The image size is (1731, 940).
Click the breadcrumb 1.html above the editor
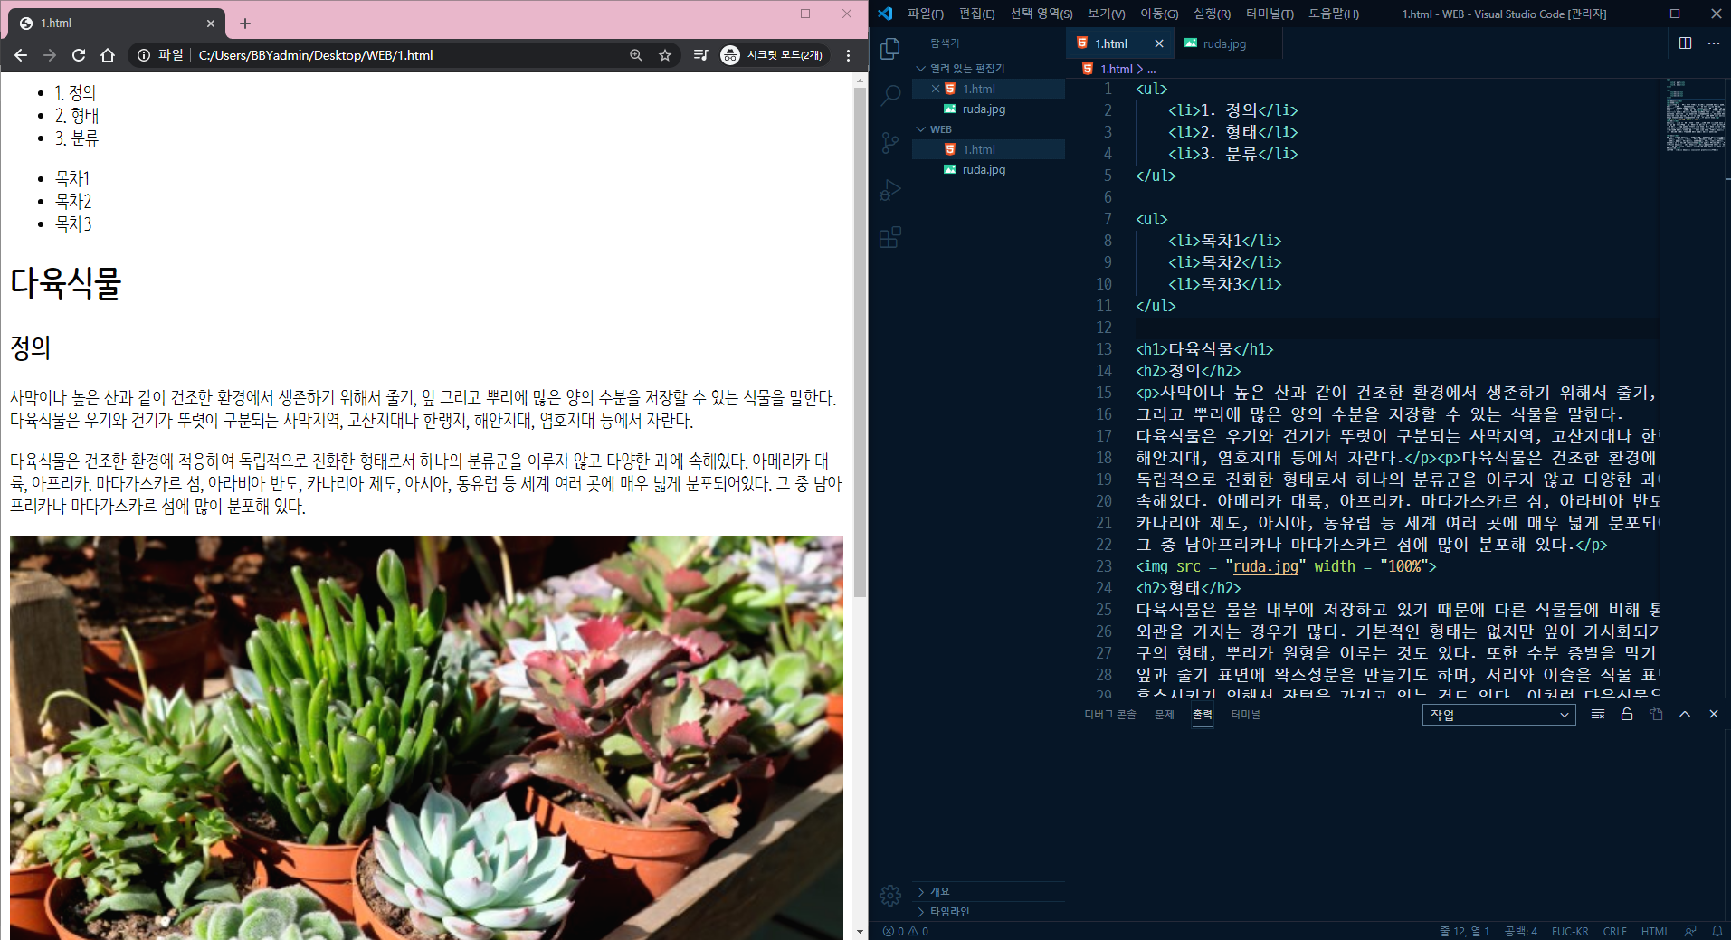coord(1116,69)
